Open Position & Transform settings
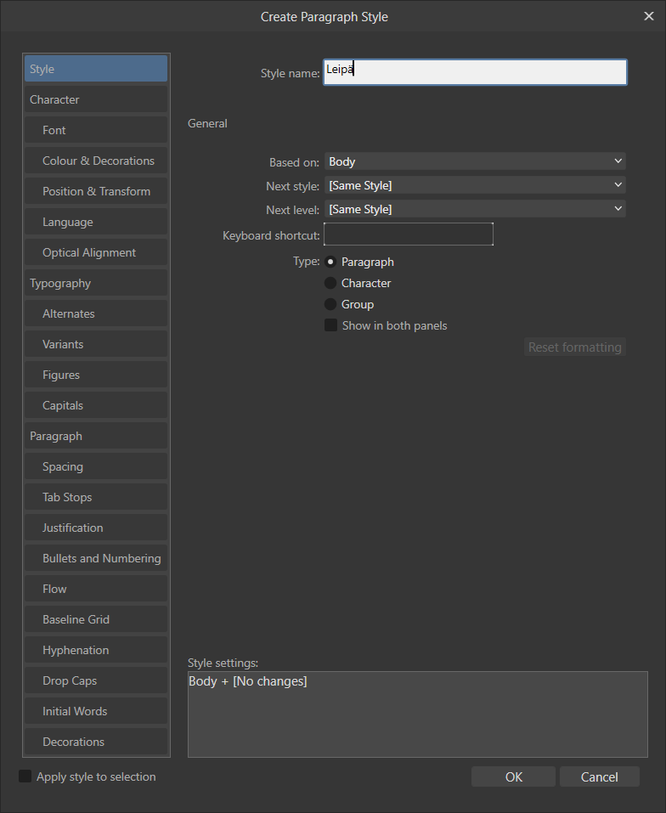This screenshot has width=666, height=813. coord(96,191)
